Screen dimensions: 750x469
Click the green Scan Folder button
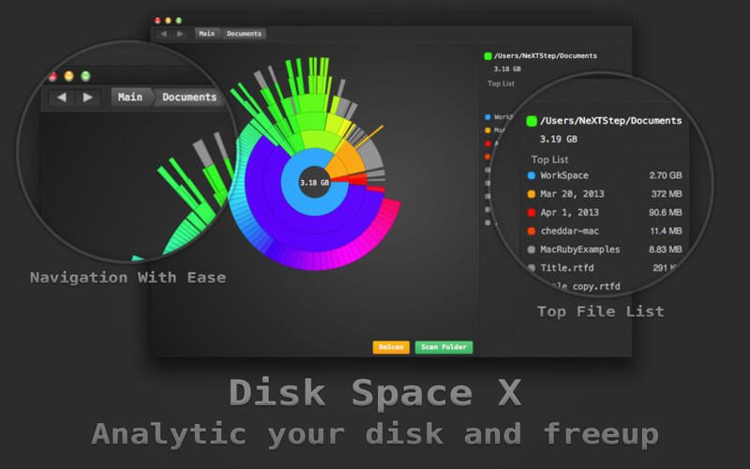(443, 347)
